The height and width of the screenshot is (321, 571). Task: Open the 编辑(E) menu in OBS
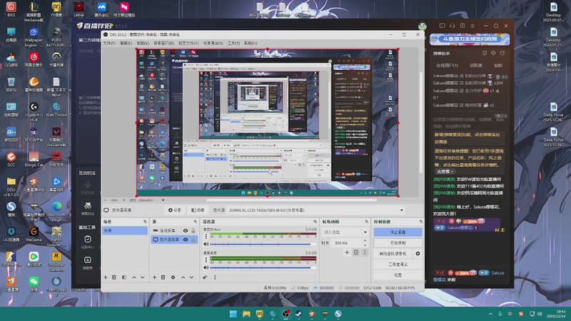point(126,43)
